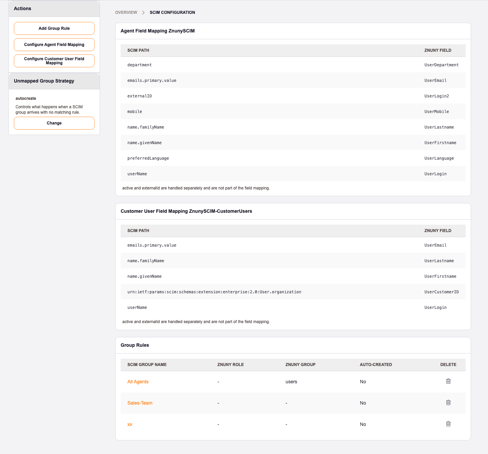This screenshot has width=488, height=454.
Task: Click the Agent Field Mapping ZnunySCIM title
Action: click(158, 31)
